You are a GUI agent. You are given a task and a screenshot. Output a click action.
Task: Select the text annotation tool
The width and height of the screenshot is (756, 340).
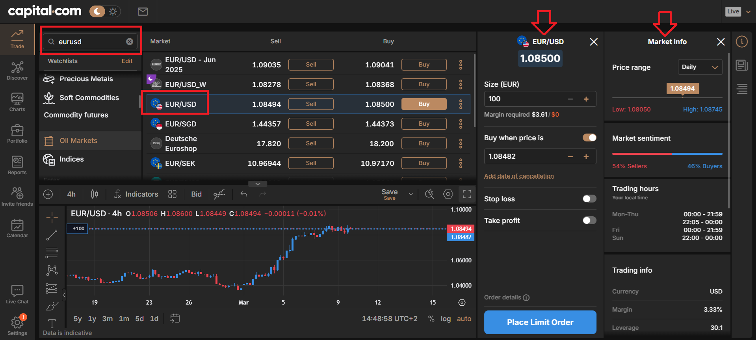pyautogui.click(x=52, y=323)
